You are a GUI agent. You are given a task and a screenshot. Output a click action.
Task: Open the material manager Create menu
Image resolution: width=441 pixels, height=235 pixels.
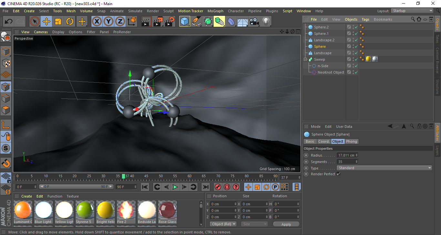point(27,196)
